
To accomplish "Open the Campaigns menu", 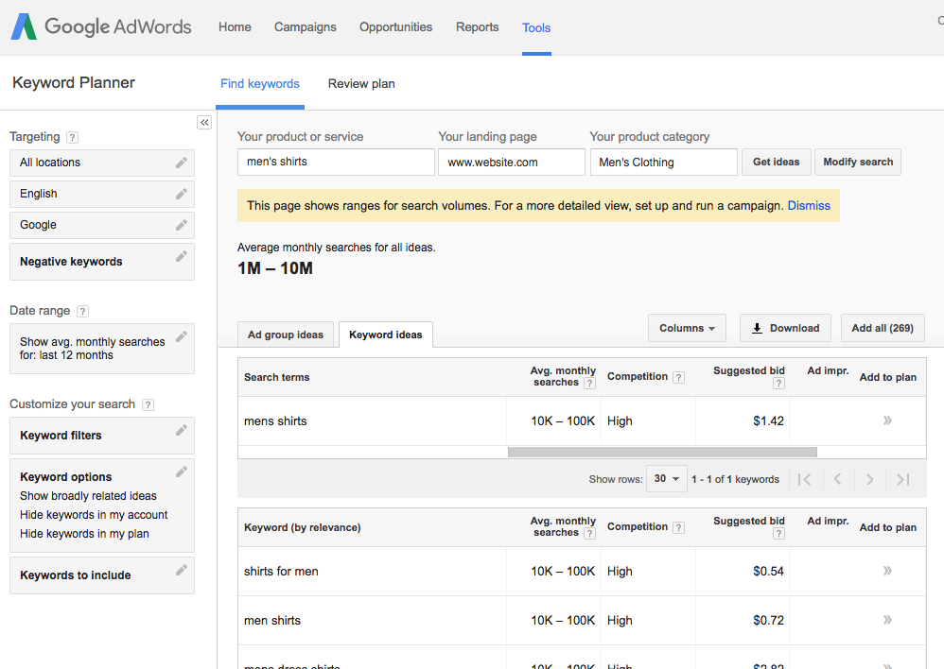I will 306,27.
